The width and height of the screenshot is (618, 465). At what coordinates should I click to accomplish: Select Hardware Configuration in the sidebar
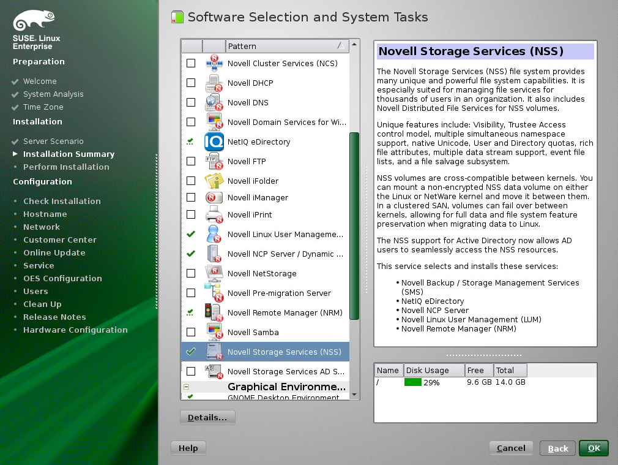[x=75, y=329]
